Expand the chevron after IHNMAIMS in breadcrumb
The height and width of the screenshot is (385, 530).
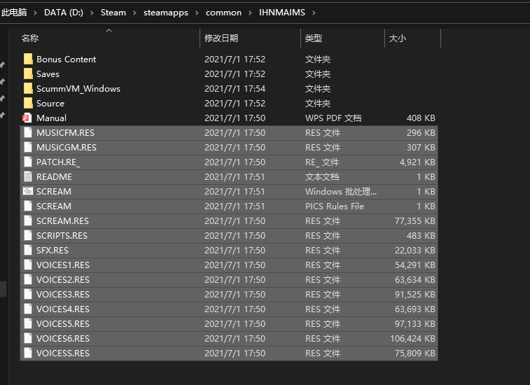(314, 13)
